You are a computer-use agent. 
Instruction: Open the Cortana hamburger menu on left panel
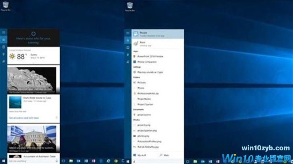[x=3, y=32]
